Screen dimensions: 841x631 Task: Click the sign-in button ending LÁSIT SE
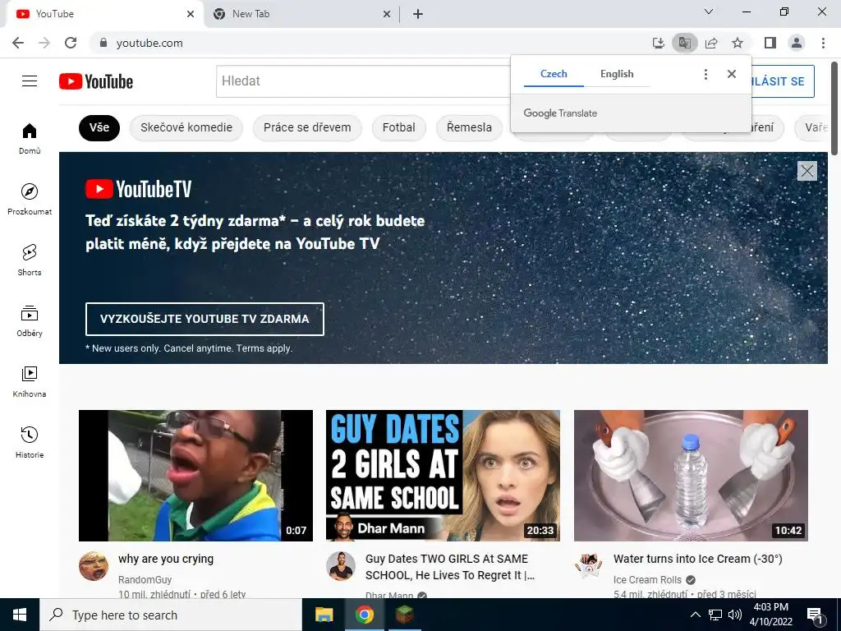coord(783,81)
